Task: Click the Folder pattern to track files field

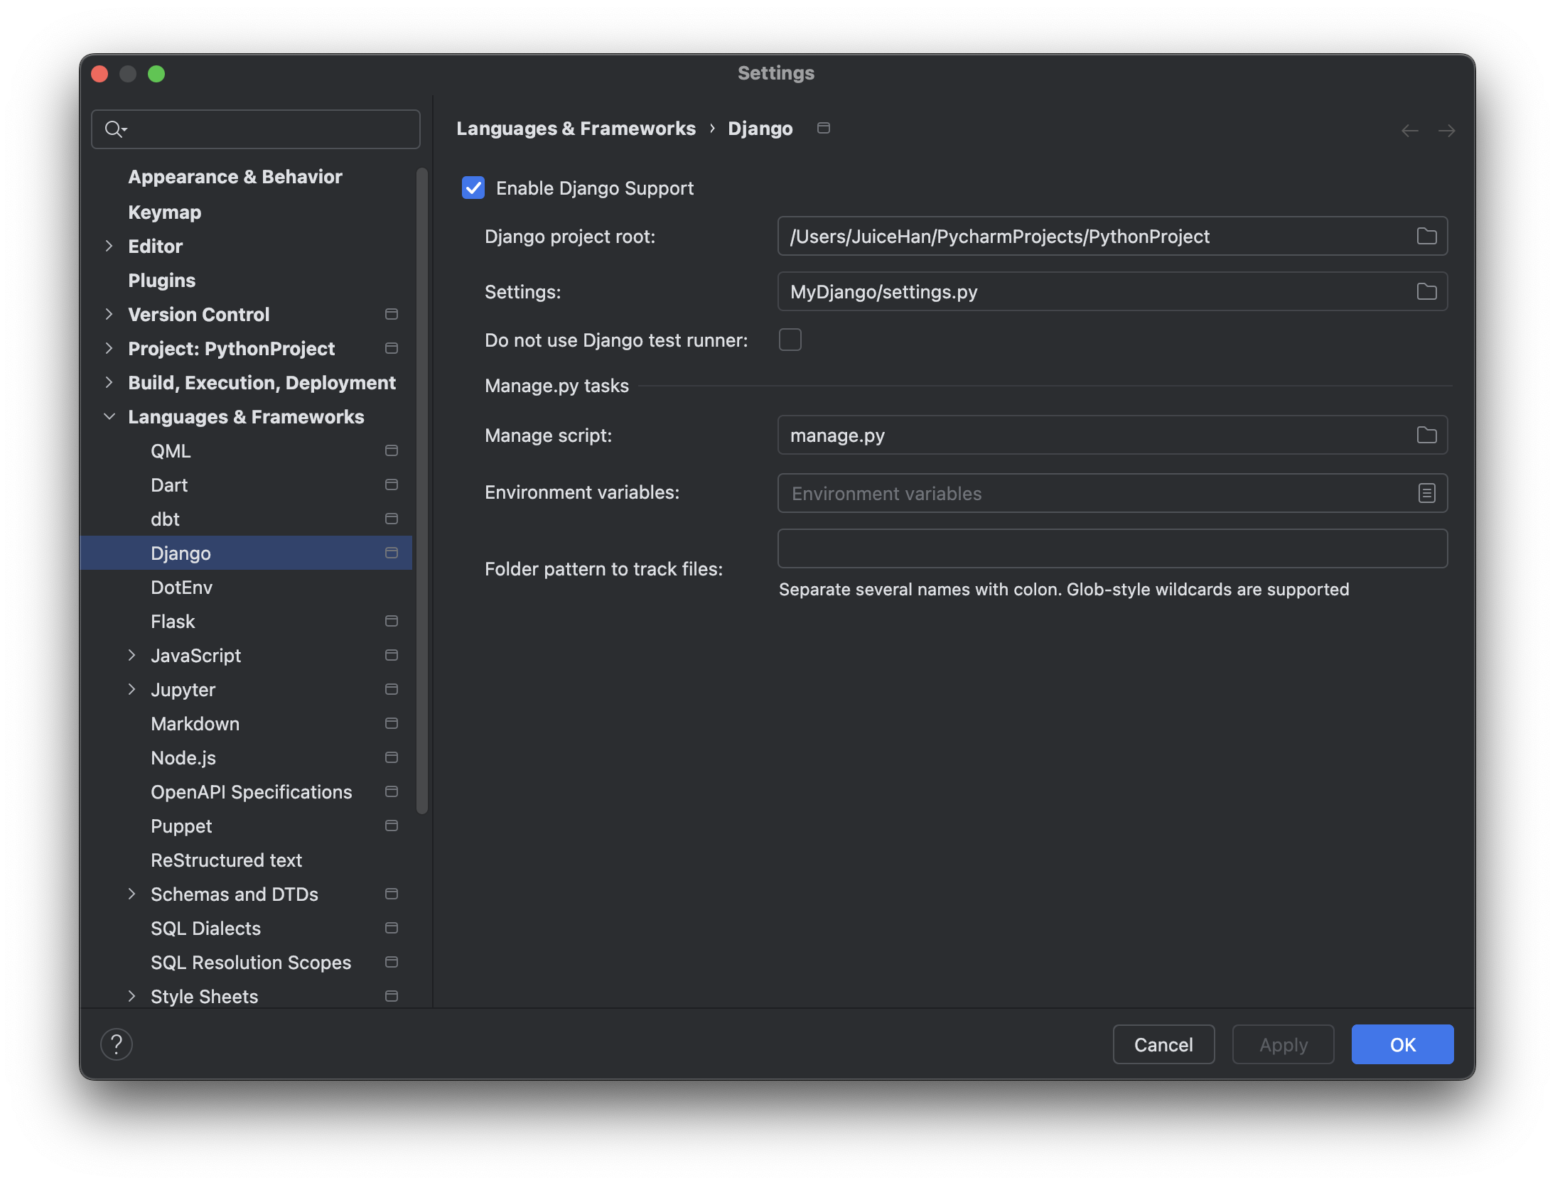Action: point(1112,548)
